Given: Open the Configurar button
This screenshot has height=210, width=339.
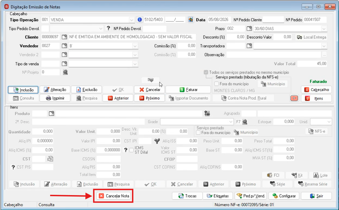Looking at the screenshot, I should [x=284, y=196].
